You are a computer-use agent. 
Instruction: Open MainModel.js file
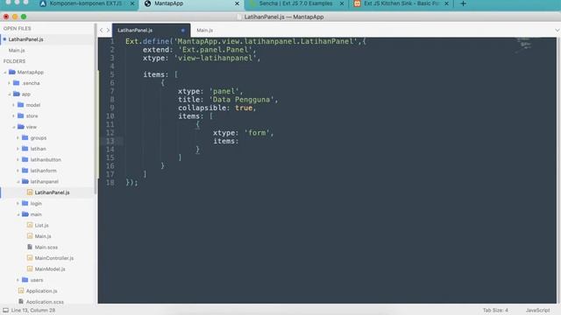[50, 269]
